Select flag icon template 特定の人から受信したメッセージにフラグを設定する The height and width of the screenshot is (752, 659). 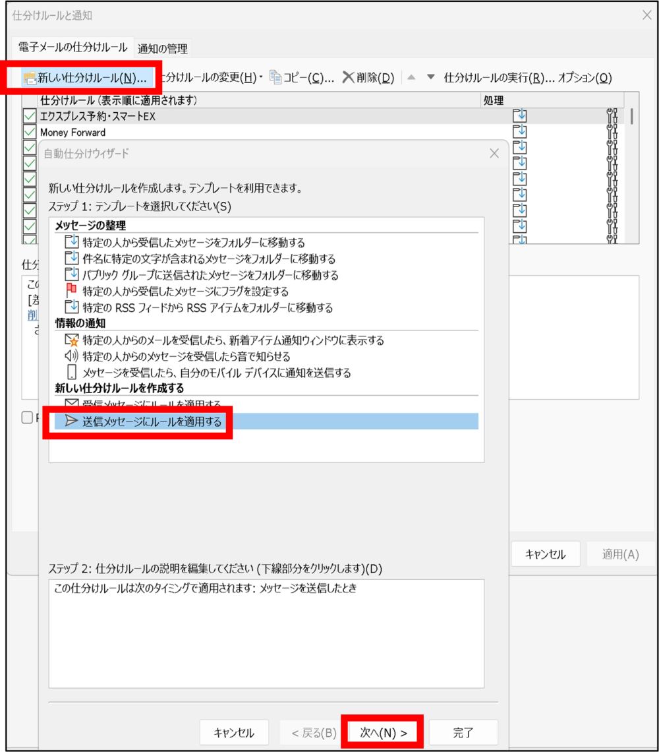coord(72,291)
